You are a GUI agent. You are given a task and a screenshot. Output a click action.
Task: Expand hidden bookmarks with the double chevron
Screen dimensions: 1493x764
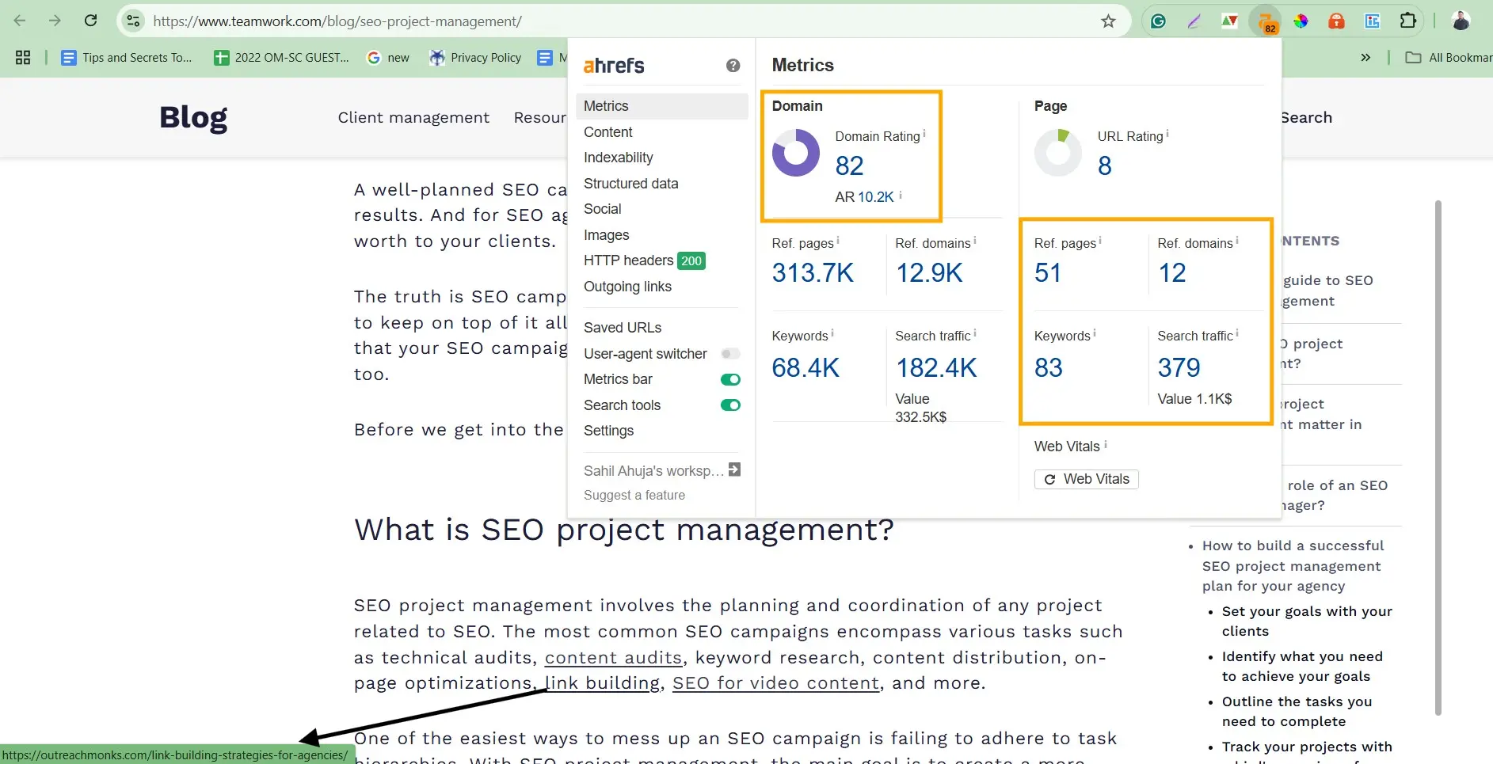coord(1365,57)
